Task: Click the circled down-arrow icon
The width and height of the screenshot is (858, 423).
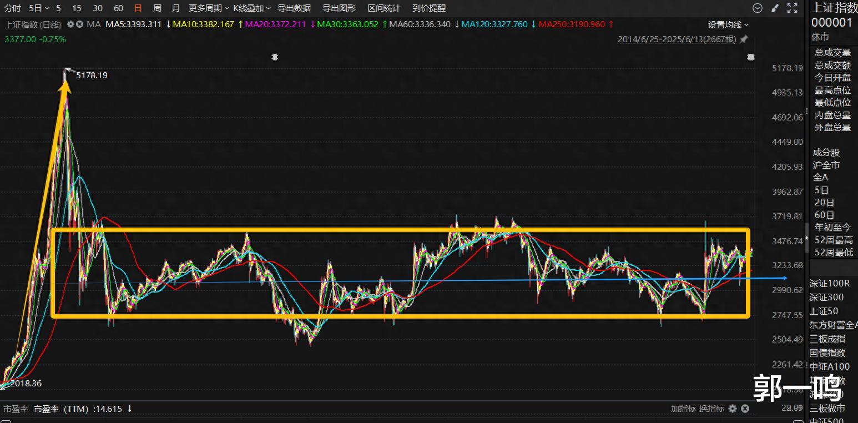Action: point(758,8)
